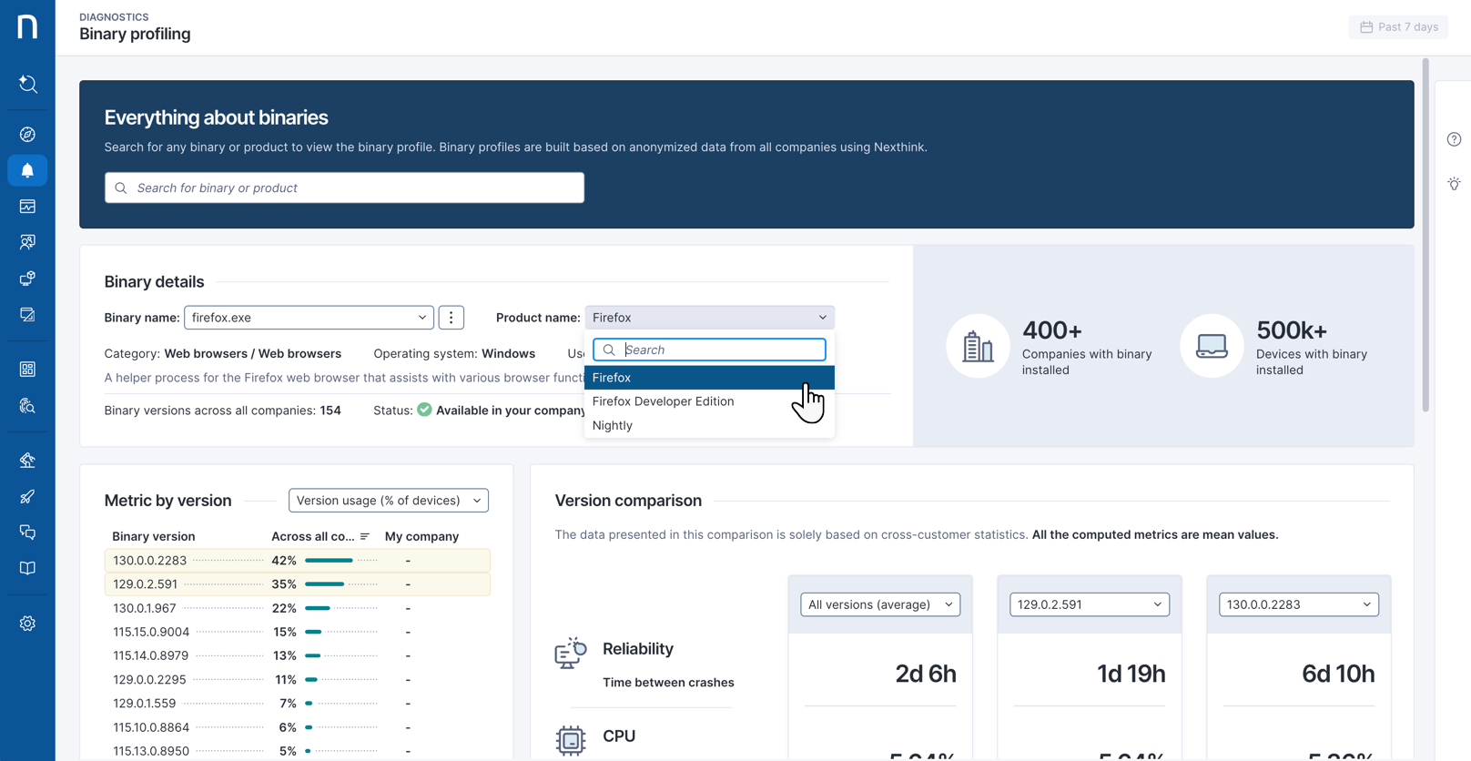Expand the Binary name firefox.exe dropdown
Viewport: 1471px width, 761px height.
pyautogui.click(x=309, y=318)
